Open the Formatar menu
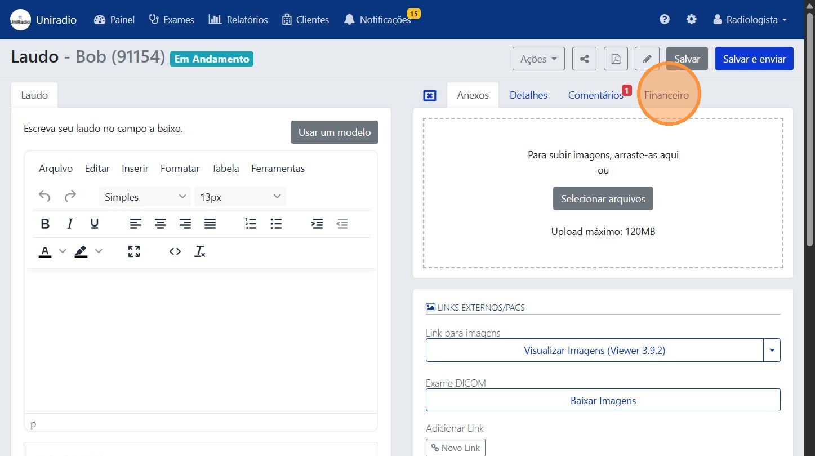The width and height of the screenshot is (815, 456). point(180,169)
